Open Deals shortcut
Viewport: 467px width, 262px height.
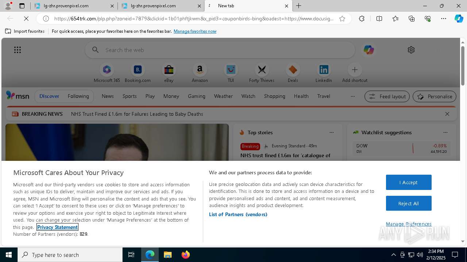293,73
